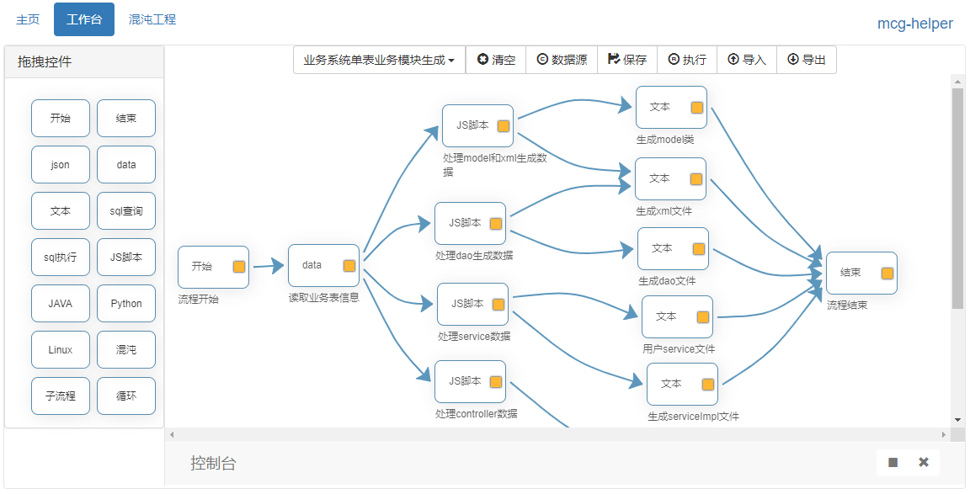
Task: Click orange square on 生成model类 node
Action: 697,108
